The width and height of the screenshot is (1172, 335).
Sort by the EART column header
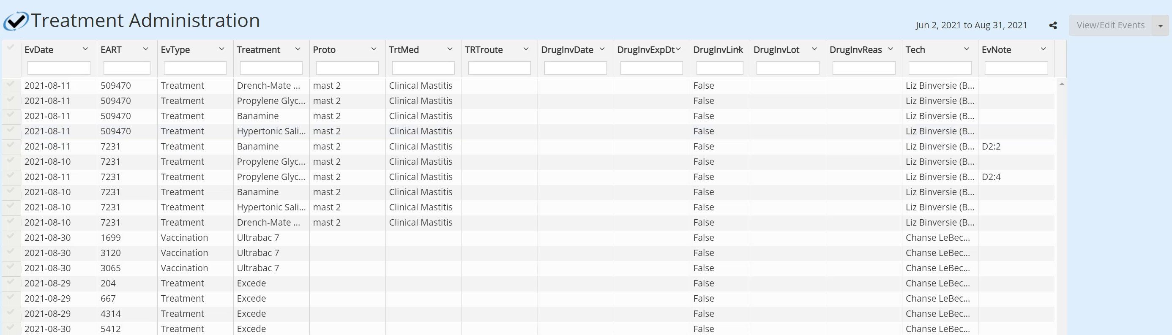111,50
